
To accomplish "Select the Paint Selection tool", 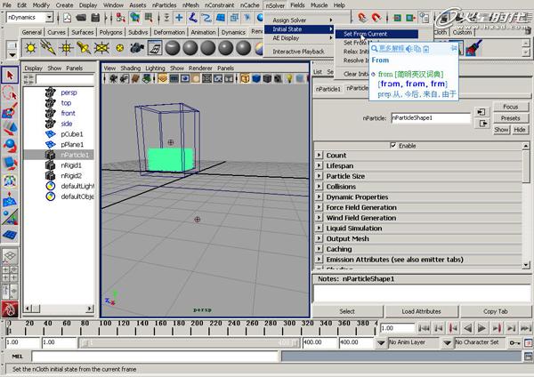I will (10, 110).
